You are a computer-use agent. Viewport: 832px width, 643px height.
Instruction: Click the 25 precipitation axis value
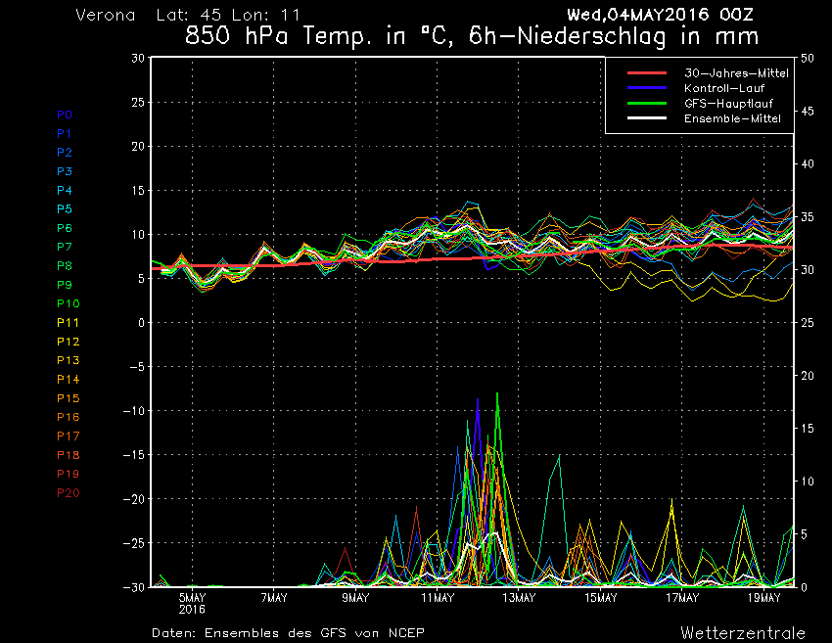click(808, 323)
